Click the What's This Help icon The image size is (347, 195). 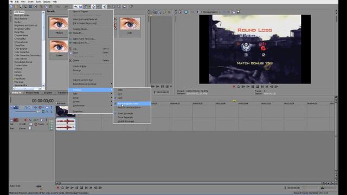pyautogui.click(x=131, y=6)
